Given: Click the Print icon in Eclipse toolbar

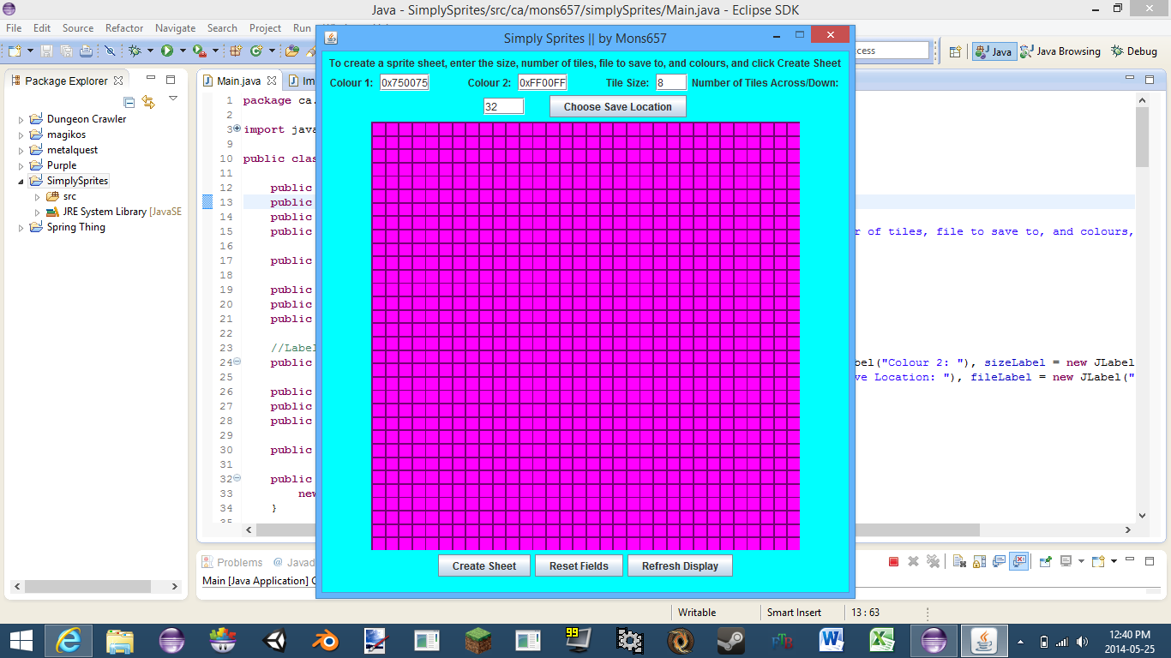Looking at the screenshot, I should 86,51.
